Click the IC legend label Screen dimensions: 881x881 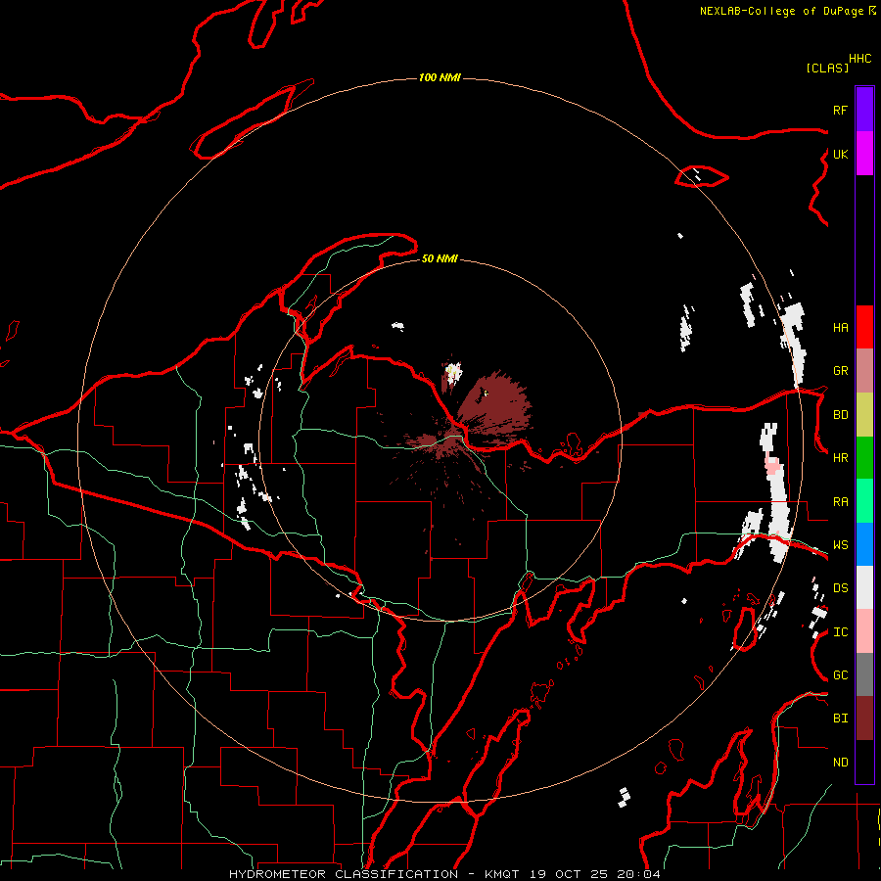click(x=840, y=632)
